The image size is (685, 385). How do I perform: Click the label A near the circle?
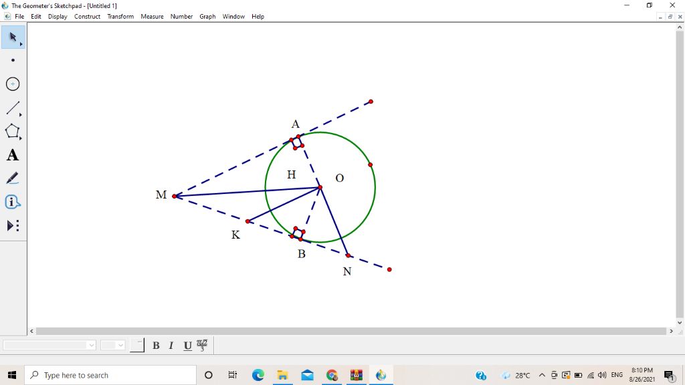(x=295, y=124)
